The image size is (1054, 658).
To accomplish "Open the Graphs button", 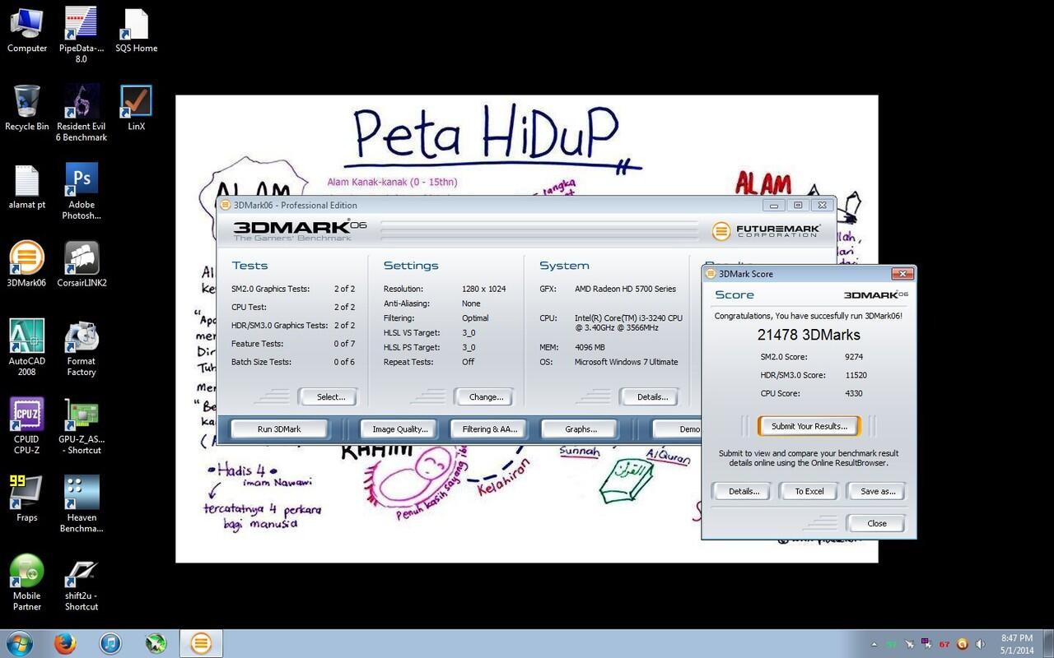I will click(x=581, y=429).
